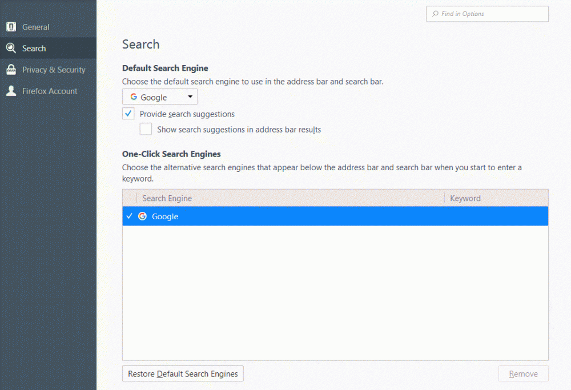Screen dimensions: 571x390
Task: Disable Provide search suggestions checkbox
Action: pos(128,114)
